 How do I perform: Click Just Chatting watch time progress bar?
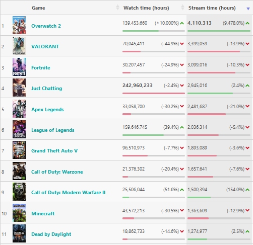click(154, 93)
